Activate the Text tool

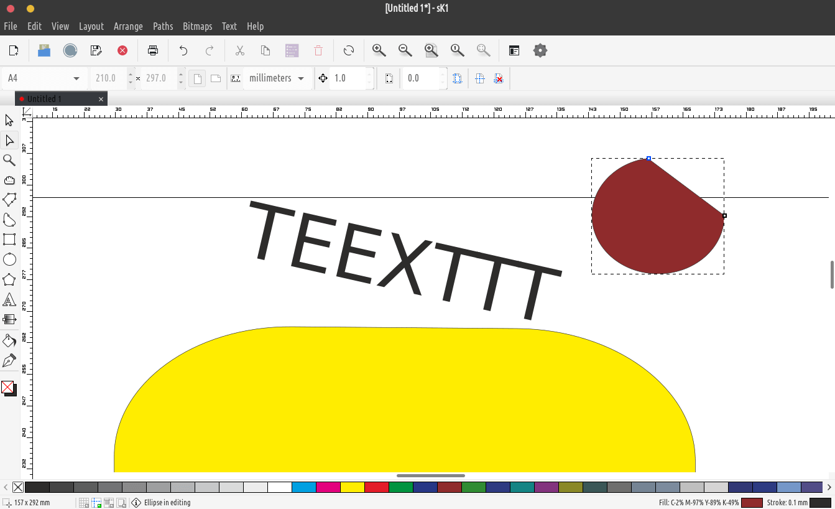click(9, 300)
